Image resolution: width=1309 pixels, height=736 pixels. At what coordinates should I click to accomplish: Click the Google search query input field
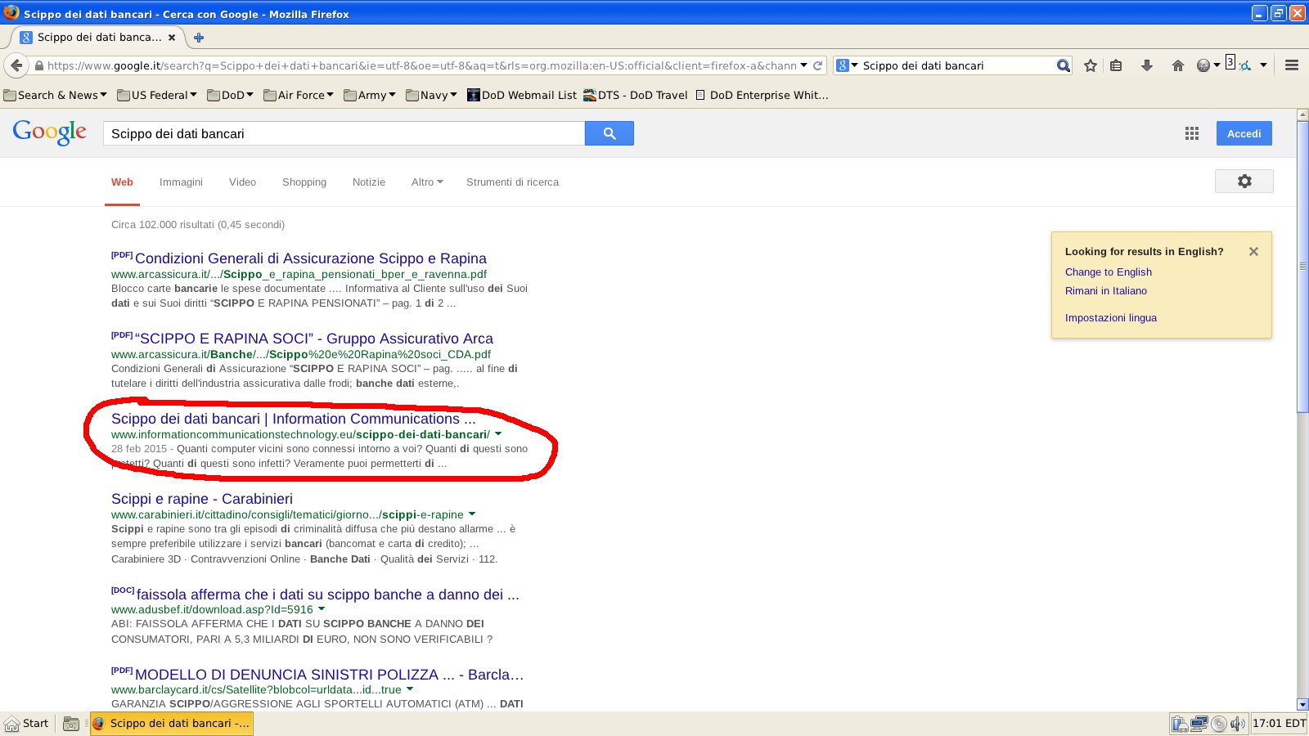click(344, 133)
